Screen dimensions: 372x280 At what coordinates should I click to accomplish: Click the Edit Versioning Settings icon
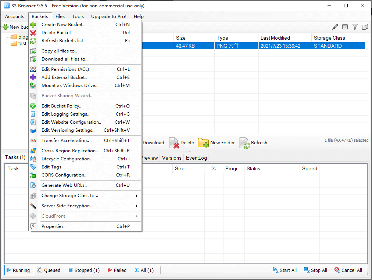tap(33, 130)
